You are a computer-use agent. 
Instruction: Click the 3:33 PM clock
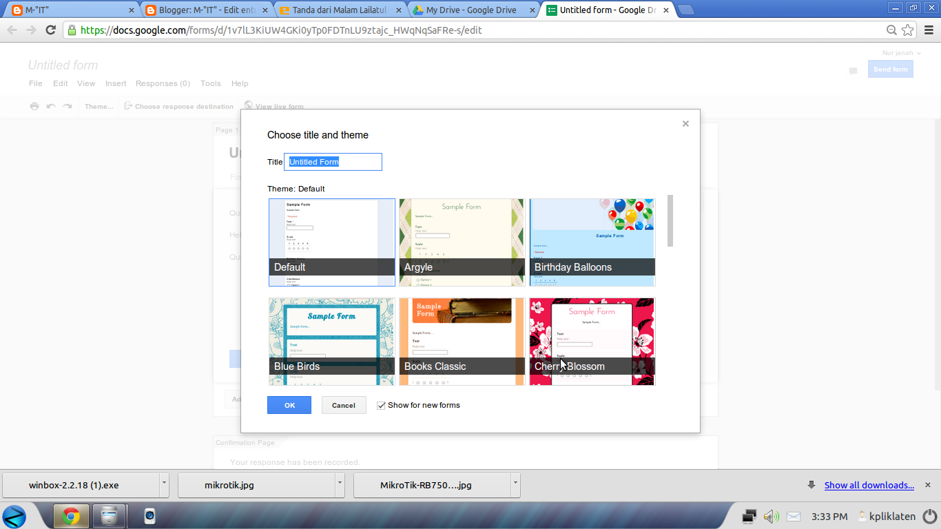click(829, 516)
